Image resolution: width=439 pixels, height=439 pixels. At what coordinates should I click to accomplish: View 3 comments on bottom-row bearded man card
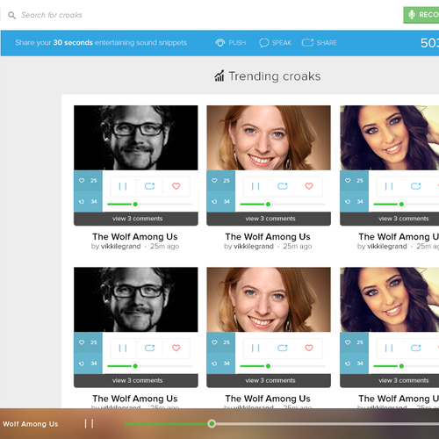pos(136,380)
